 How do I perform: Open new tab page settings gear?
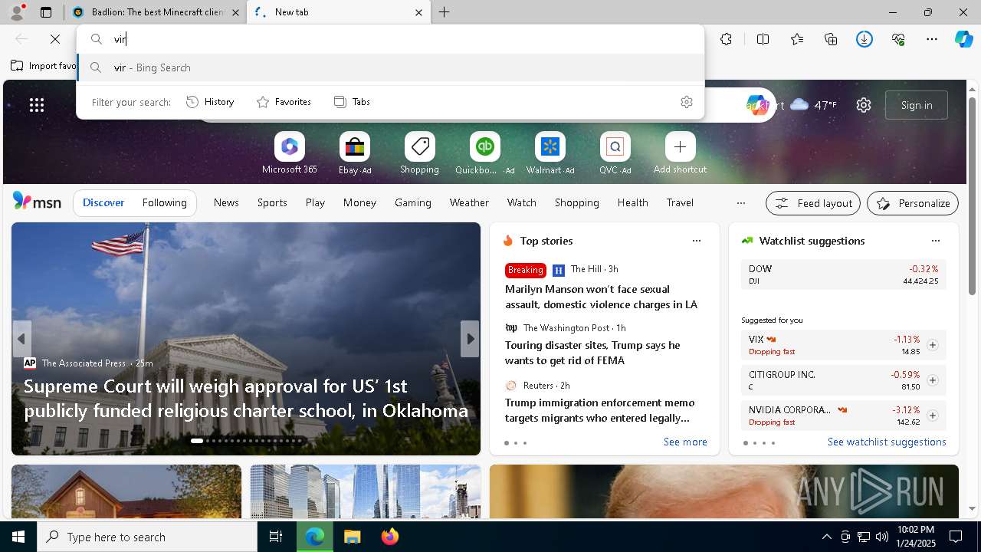coord(864,105)
